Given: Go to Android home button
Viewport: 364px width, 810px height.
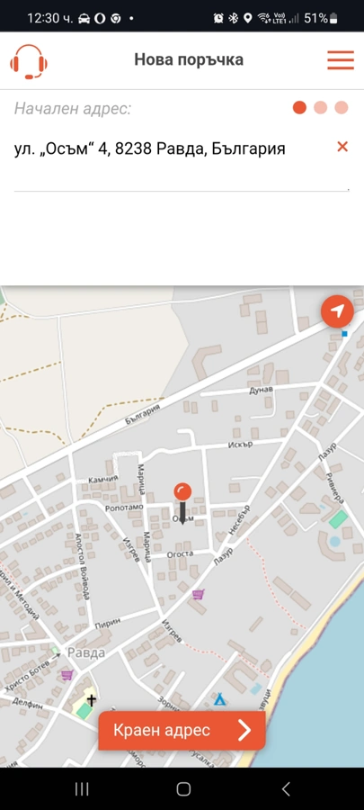Looking at the screenshot, I should point(183,788).
